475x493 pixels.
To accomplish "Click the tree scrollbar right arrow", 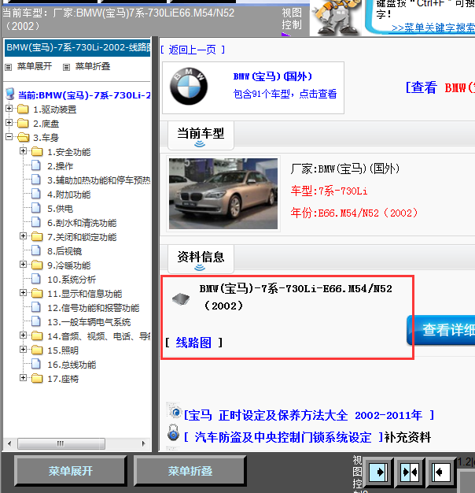I will click(x=144, y=443).
